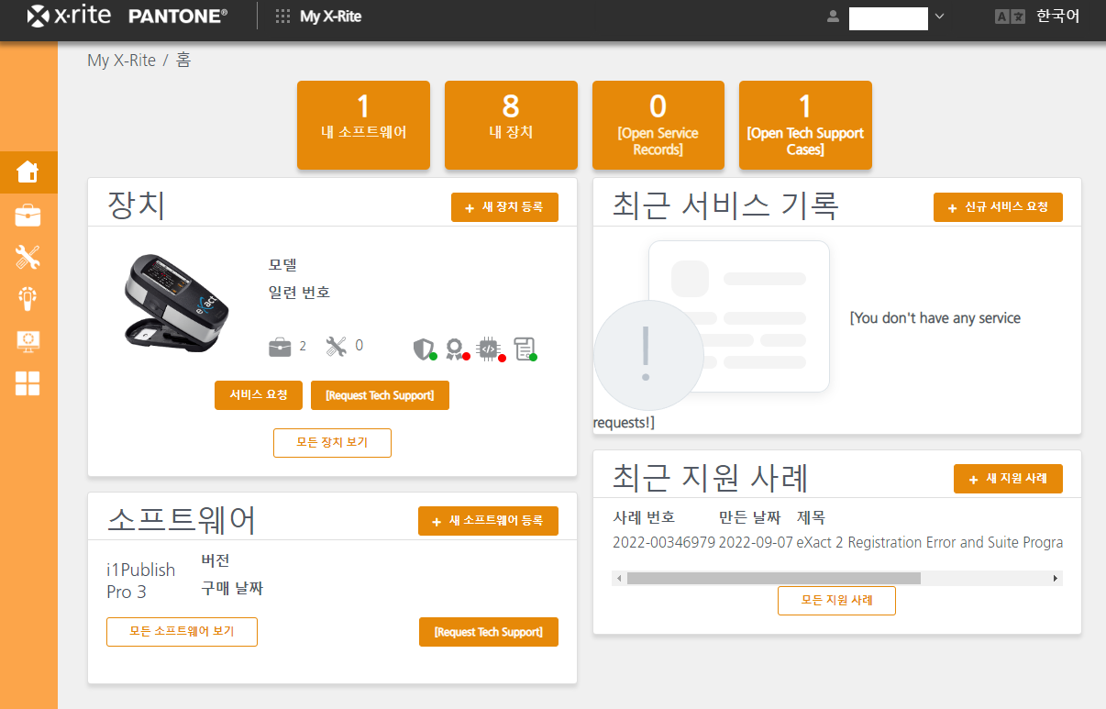This screenshot has width=1106, height=709.
Task: Expand the user account dropdown chevron
Action: 939,17
